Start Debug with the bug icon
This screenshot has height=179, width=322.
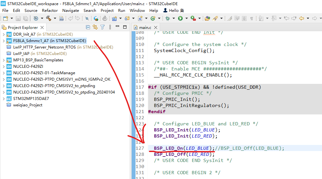[168, 18]
